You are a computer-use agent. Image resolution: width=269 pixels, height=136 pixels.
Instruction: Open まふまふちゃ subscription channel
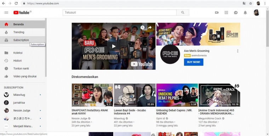tap(22, 118)
